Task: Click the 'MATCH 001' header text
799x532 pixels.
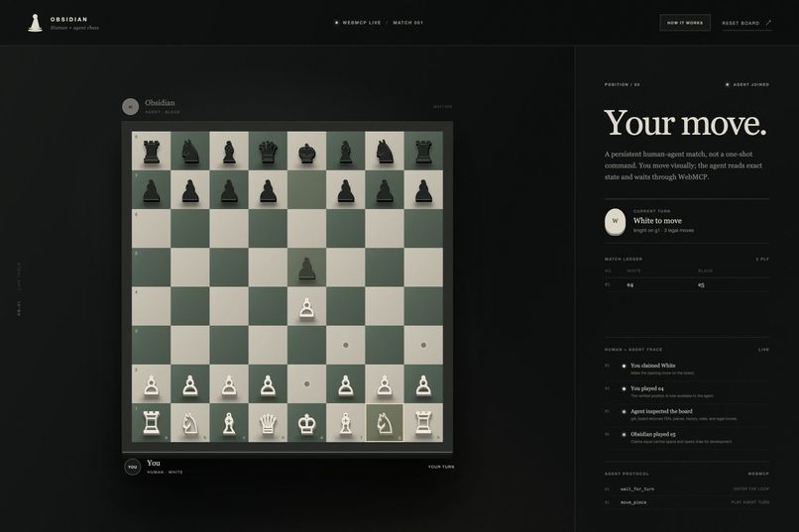Action: pos(407,23)
